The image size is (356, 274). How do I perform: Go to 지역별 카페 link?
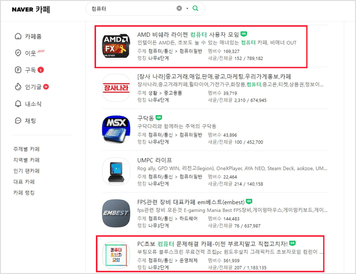26,160
